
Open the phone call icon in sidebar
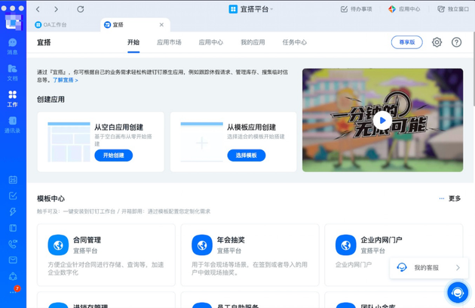coord(13,244)
